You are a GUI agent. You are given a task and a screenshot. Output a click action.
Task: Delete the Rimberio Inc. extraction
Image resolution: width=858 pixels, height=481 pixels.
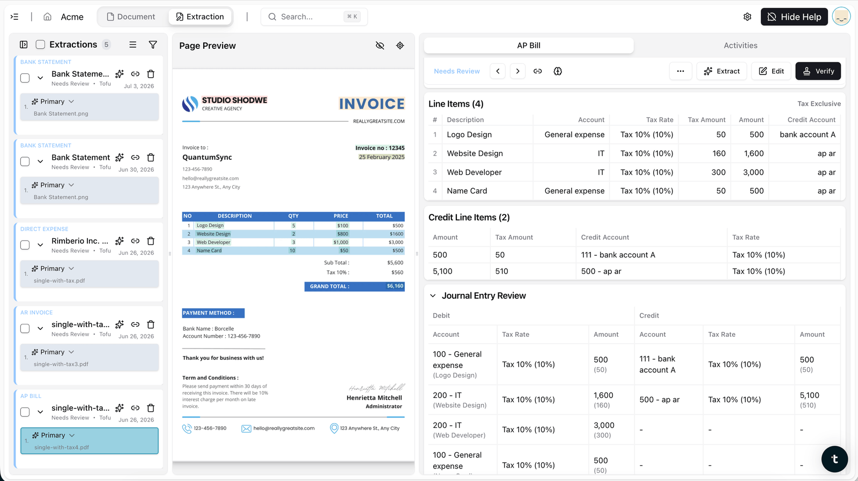[151, 241]
